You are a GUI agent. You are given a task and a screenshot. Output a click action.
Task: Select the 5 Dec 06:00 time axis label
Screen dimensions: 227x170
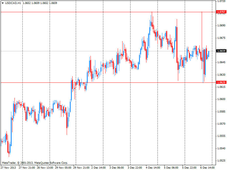tap(171, 168)
